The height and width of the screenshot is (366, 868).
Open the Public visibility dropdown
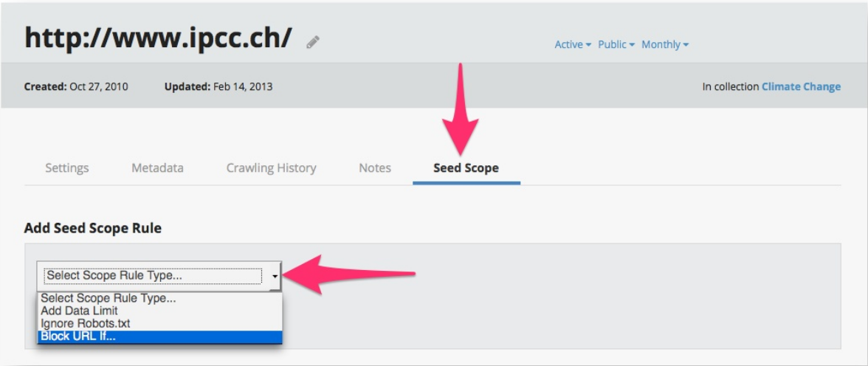616,44
